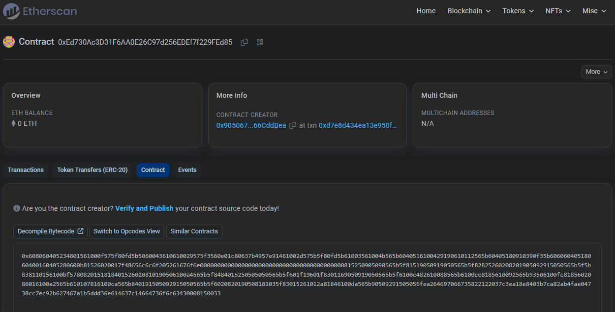The image size is (615, 312).
Task: Go to the Home page
Action: pos(426,11)
